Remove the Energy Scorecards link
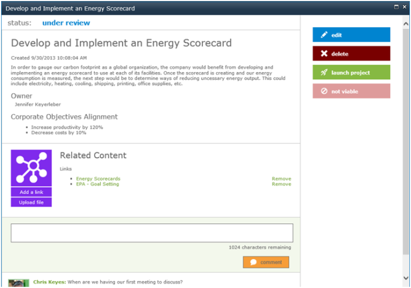This screenshot has width=411, height=288. tap(281, 179)
